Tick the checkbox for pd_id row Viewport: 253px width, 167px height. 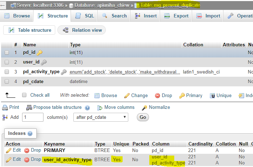(7, 52)
